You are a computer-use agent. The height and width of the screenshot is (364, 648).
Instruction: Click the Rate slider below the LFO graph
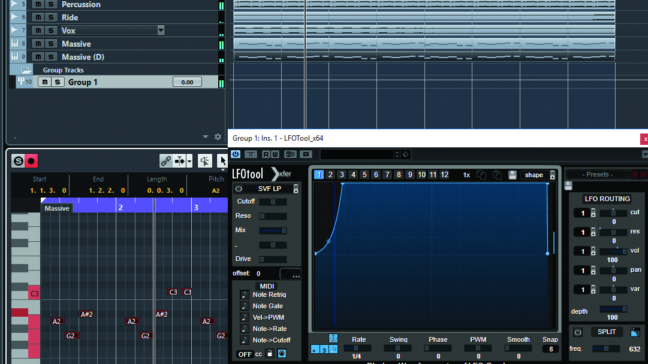[357, 348]
